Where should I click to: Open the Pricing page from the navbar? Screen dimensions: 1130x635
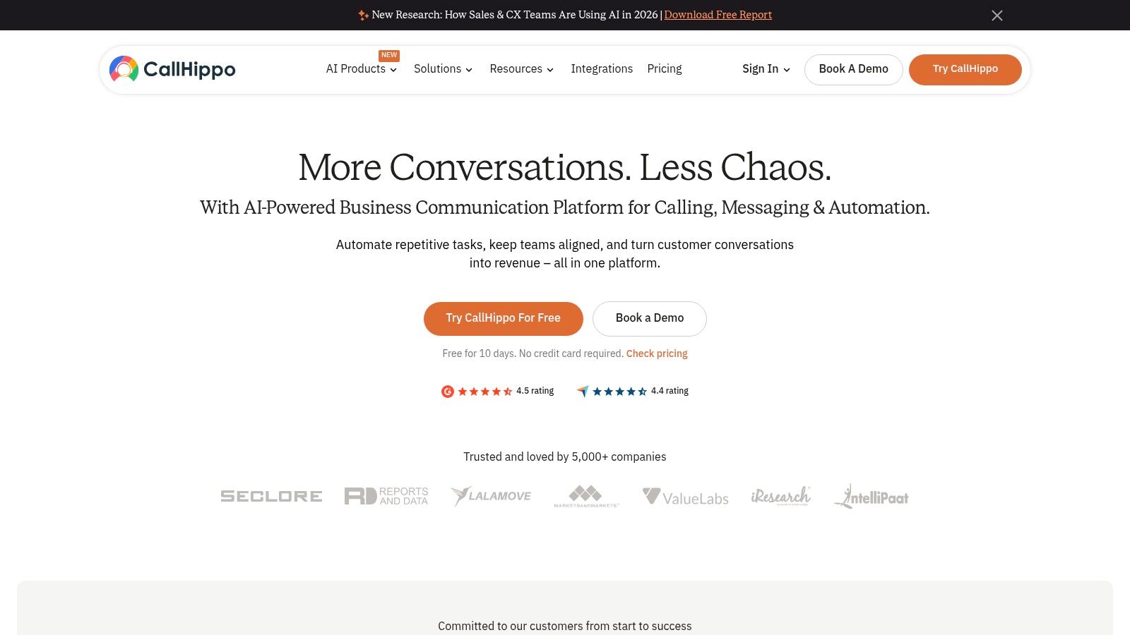pos(665,69)
